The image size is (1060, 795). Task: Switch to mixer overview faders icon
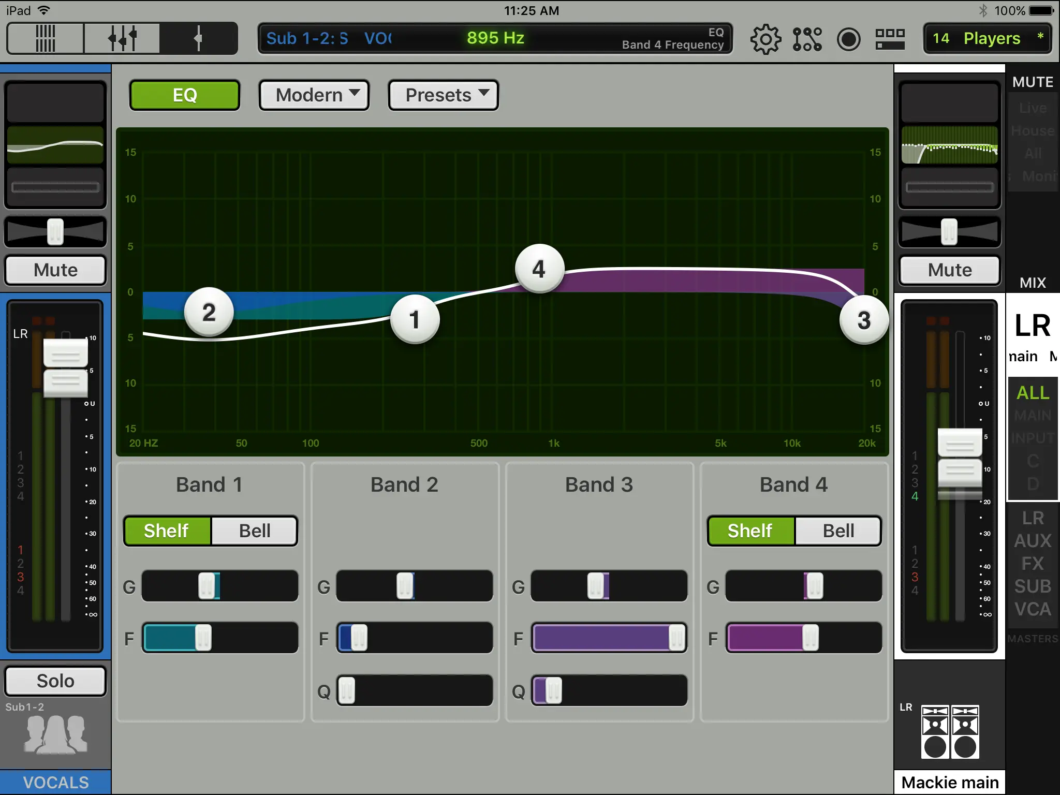[46, 38]
